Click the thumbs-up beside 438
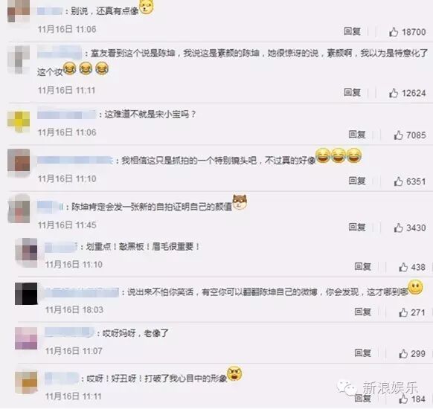 (x=403, y=267)
